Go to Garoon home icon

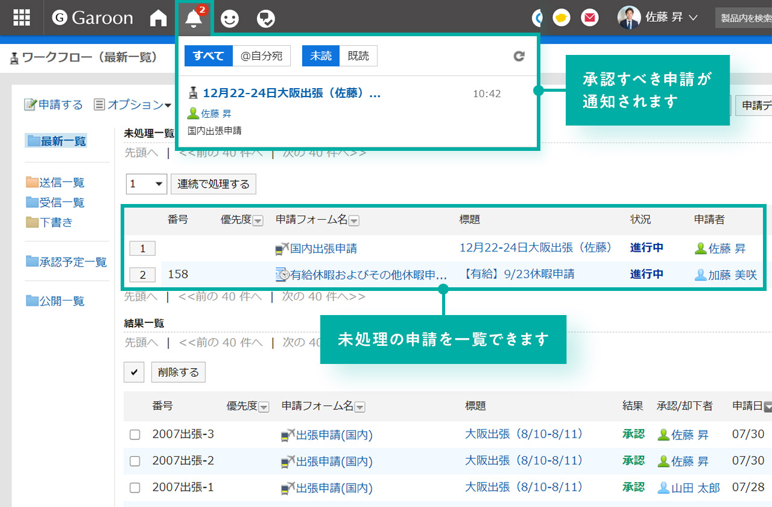click(x=158, y=19)
